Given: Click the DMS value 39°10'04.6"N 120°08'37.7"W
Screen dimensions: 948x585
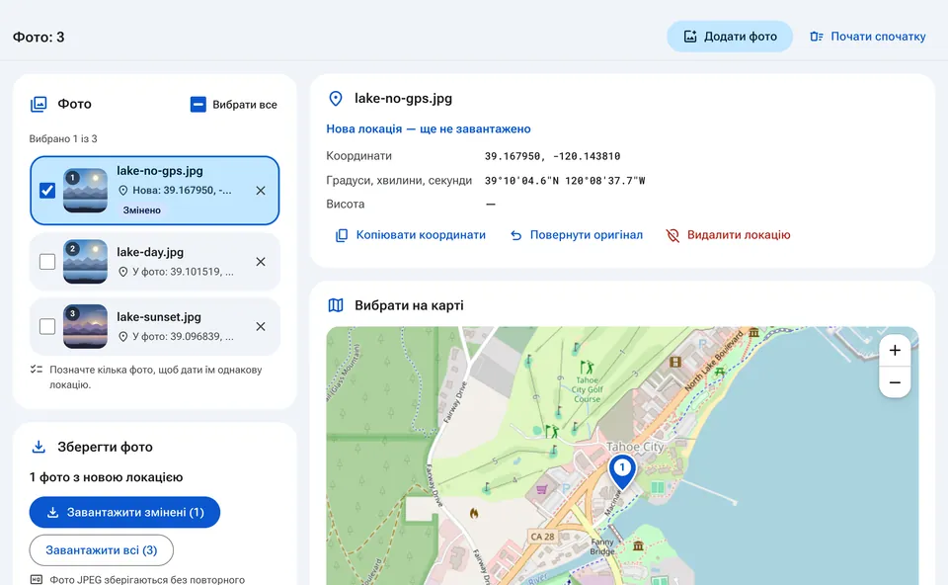Looking at the screenshot, I should point(565,180).
